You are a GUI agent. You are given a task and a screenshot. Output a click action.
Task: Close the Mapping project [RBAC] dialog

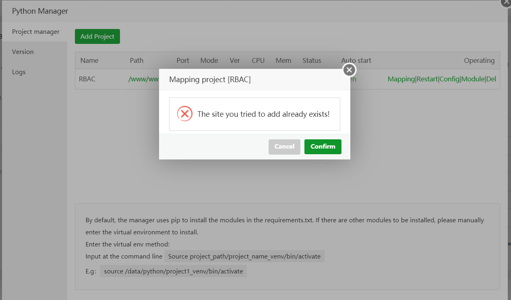coord(349,70)
